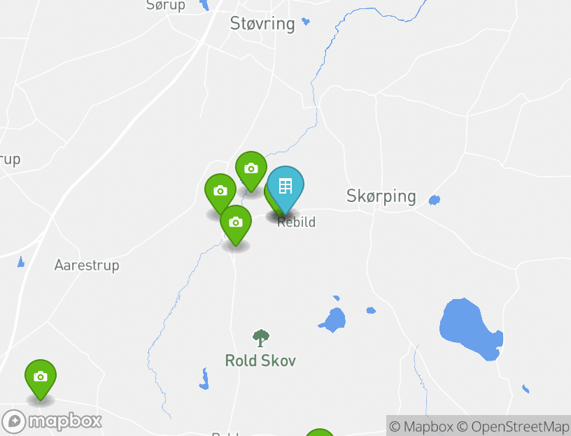
Task: Open the © OpenStreetMap attribution link
Action: [x=513, y=426]
